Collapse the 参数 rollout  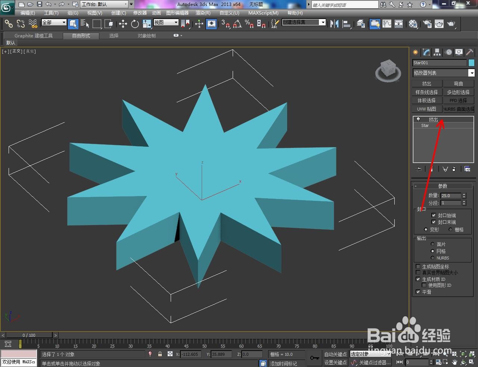tap(443, 186)
